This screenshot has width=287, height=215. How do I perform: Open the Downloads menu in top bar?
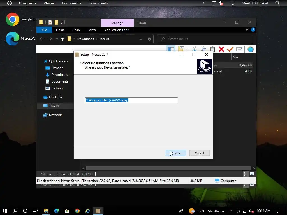click(x=98, y=3)
